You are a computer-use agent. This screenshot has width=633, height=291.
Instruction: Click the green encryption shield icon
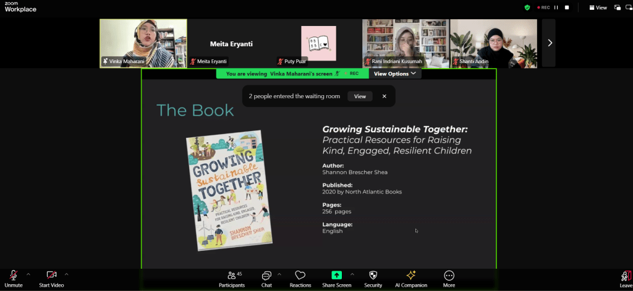pos(527,7)
